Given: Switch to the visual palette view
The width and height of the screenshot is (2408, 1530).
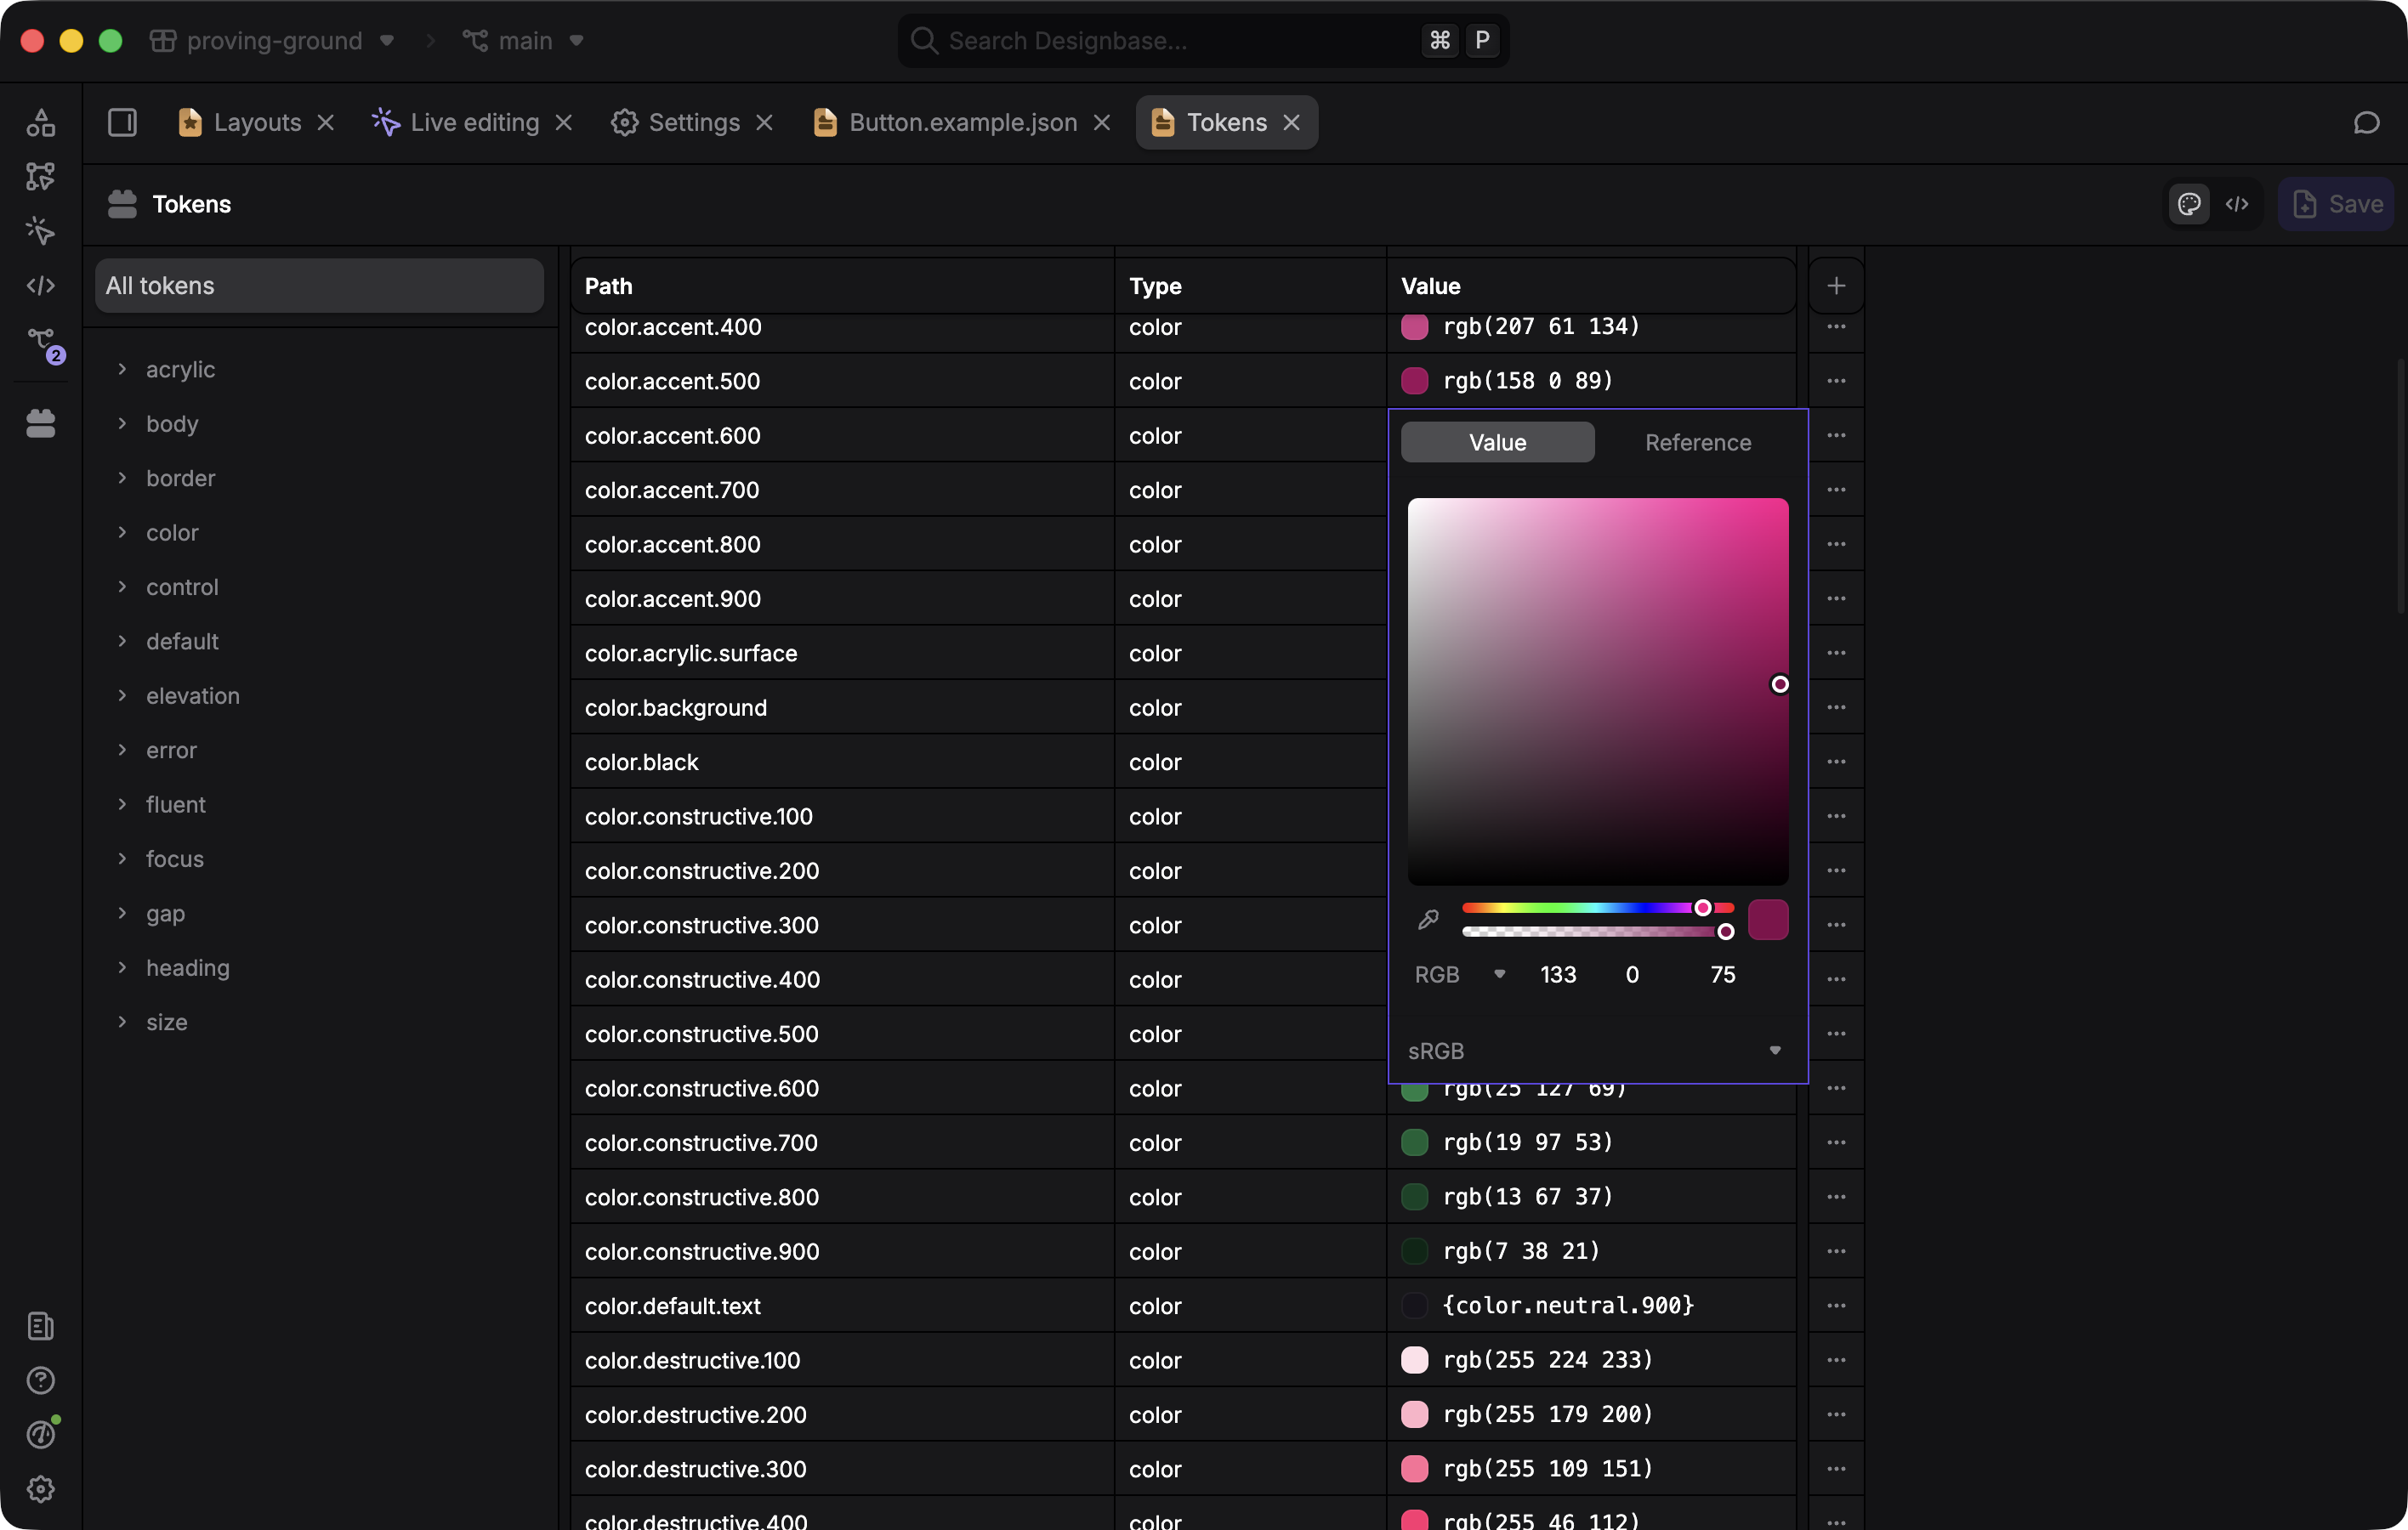Looking at the screenshot, I should click(x=2189, y=204).
